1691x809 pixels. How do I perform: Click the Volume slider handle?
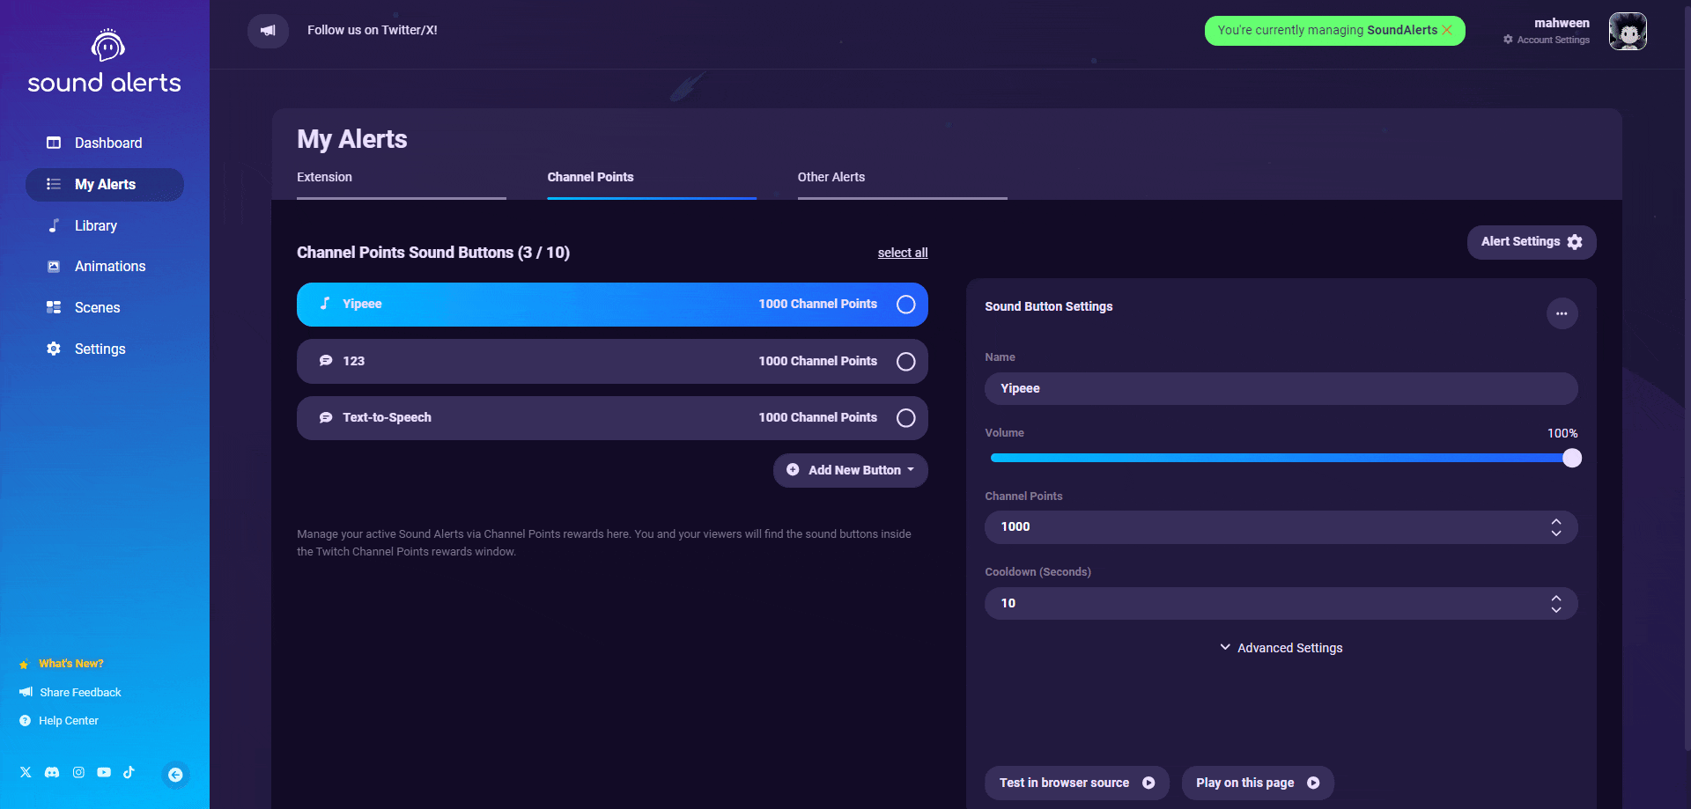[1572, 458]
